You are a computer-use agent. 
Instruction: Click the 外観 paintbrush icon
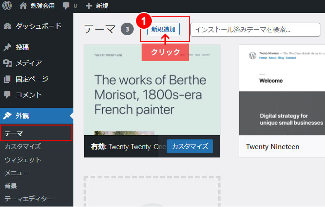tap(7, 116)
